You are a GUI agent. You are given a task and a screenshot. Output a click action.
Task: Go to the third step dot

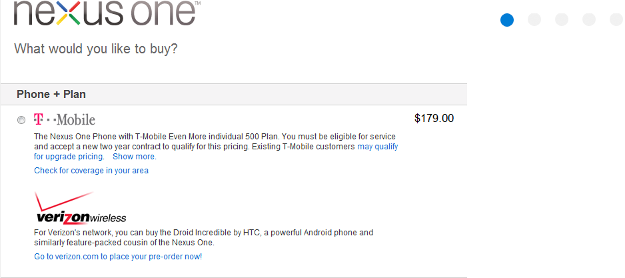coord(562,19)
